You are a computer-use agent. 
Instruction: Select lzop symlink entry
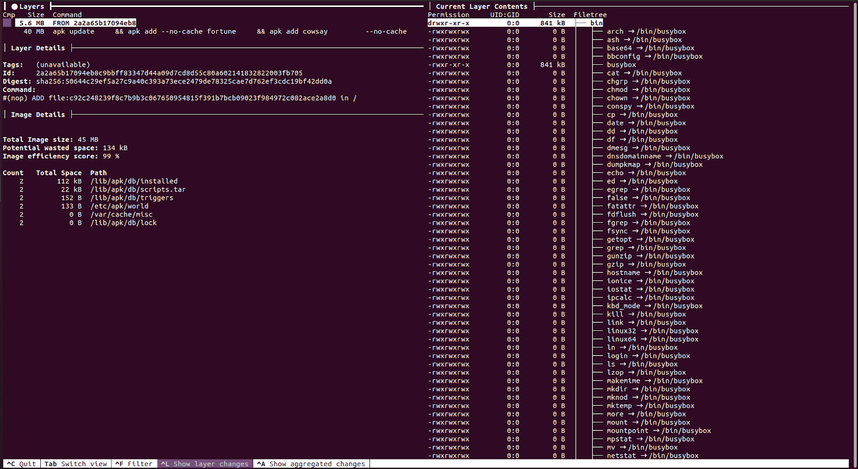click(646, 373)
